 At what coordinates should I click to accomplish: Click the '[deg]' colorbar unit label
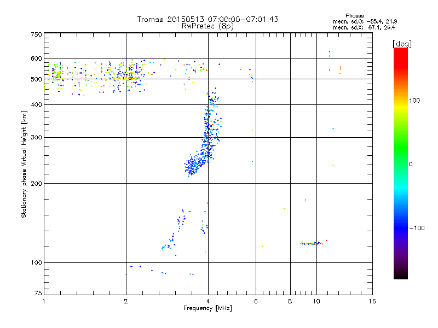tap(402, 44)
